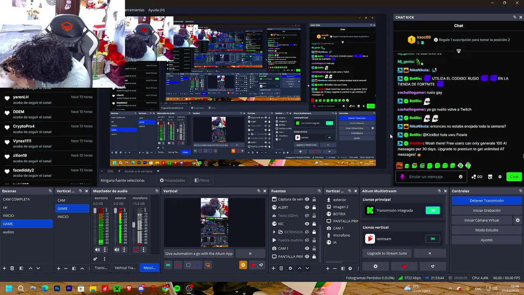
Task: Select the Mezclador tab
Action: [x=149, y=268]
